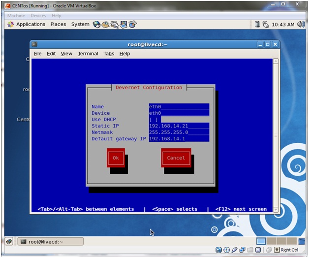Click the '<Space> selects' hint text
The width and height of the screenshot is (309, 258).
175,209
